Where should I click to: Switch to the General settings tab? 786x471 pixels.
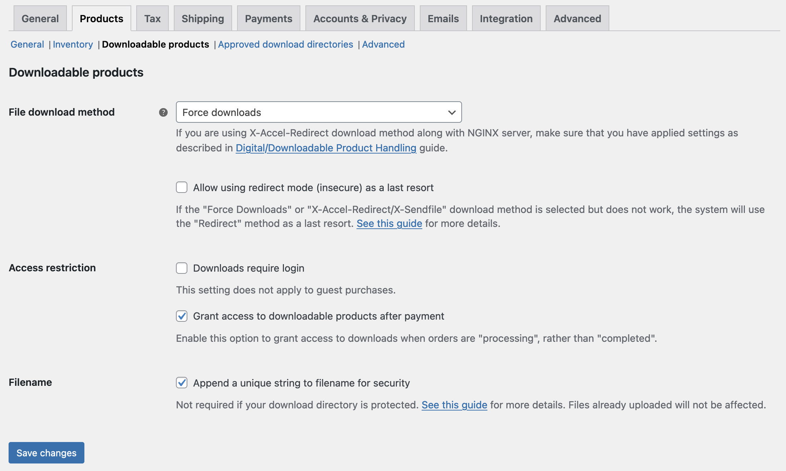click(40, 19)
